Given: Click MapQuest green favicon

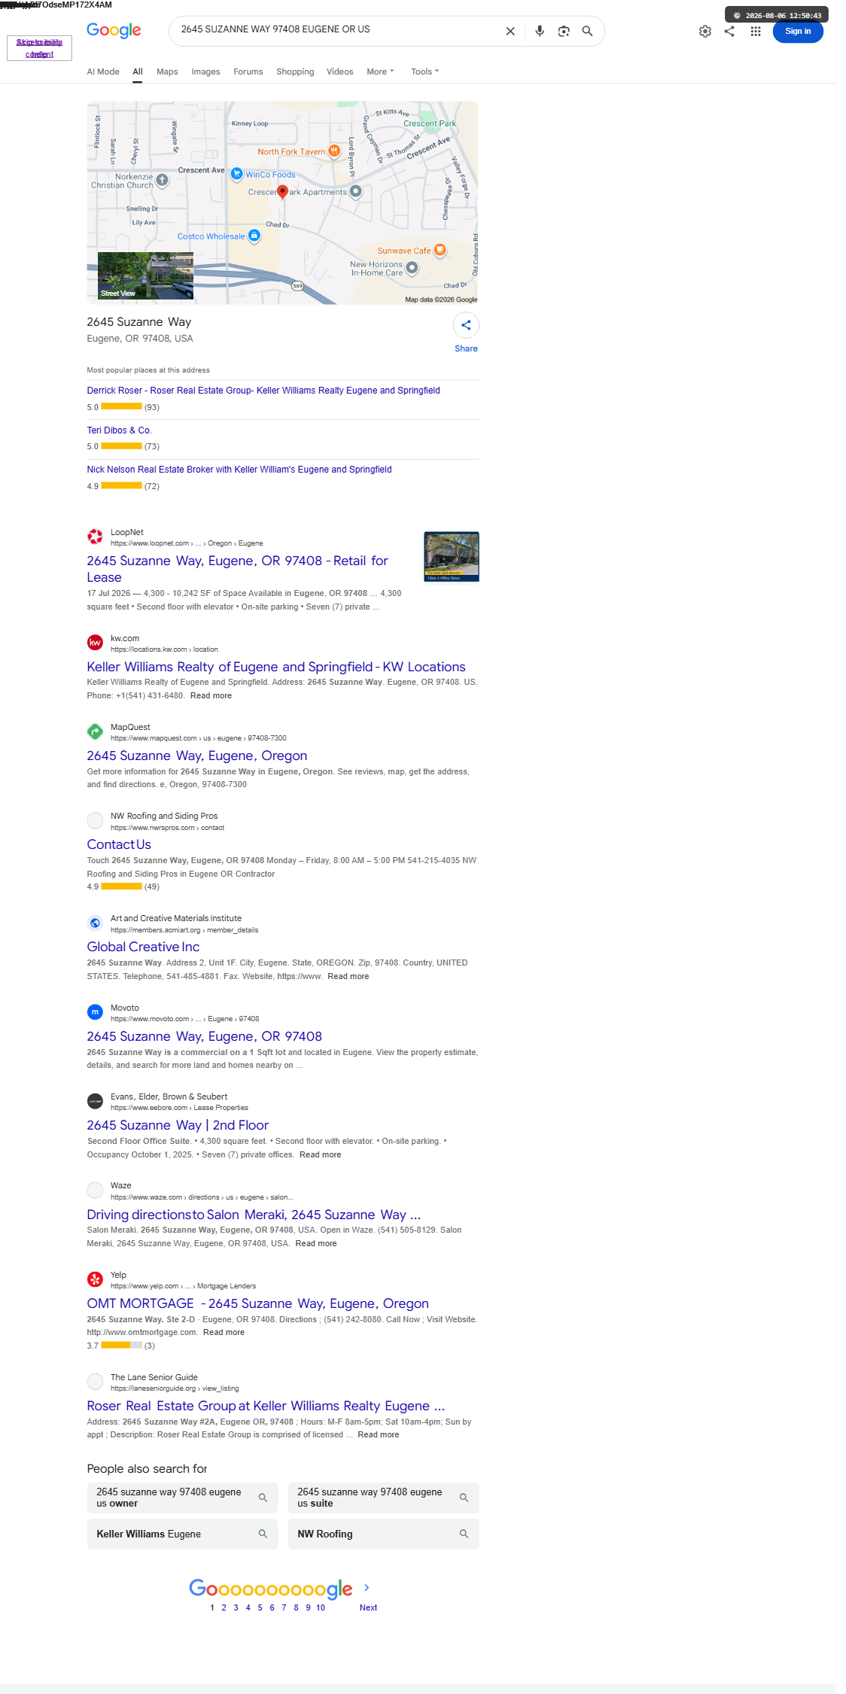Looking at the screenshot, I should (95, 731).
